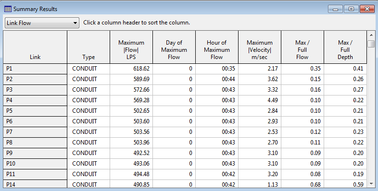The width and height of the screenshot is (378, 191).
Task: Click the 502.65 maximum flow cell
Action: tap(131, 111)
